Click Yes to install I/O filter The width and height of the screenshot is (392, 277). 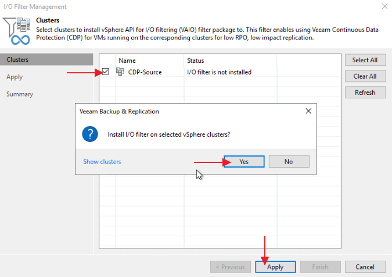[244, 162]
